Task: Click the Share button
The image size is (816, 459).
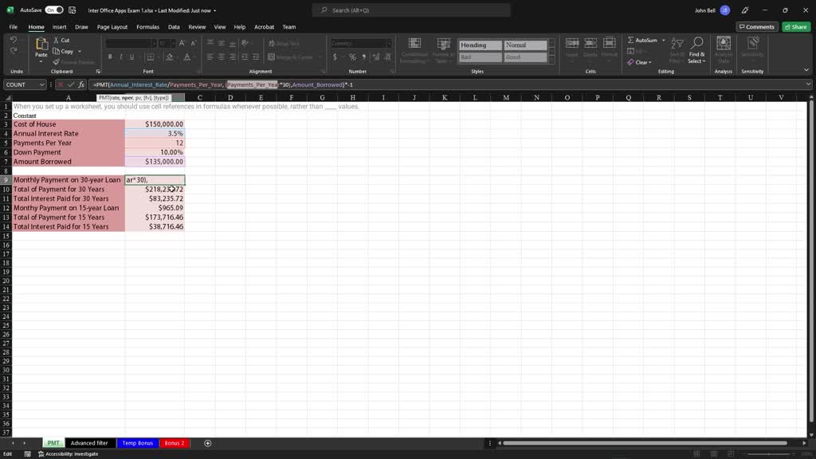Action: 796,26
